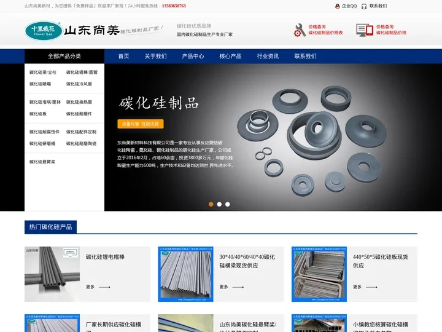Screen dimensions: 442x332
Task: Click the wrench and gear price icon
Action: [x=300, y=30]
